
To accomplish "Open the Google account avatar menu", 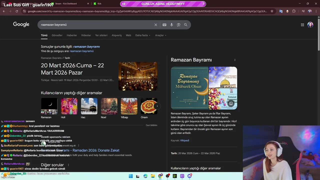I will [310, 25].
